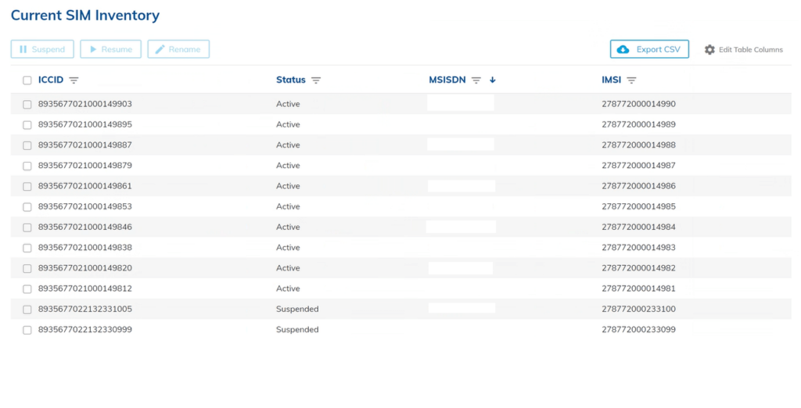Screen dimensions: 801x408
Task: Click the cloud download icon in Export CSV
Action: 623,49
